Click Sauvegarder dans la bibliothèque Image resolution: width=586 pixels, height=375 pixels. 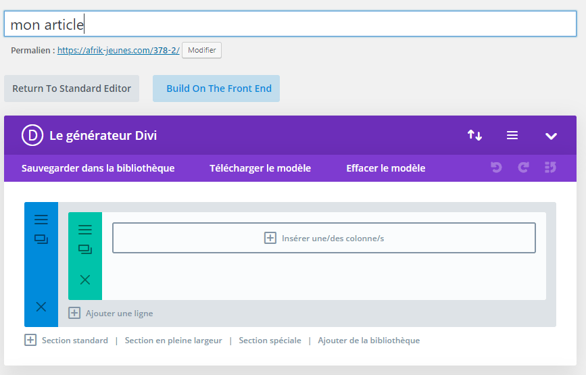click(98, 168)
